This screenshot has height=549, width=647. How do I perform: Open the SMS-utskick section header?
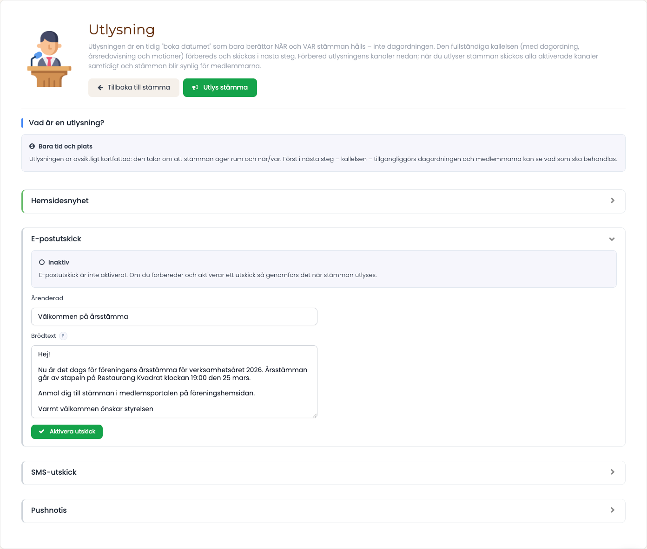[x=323, y=472]
